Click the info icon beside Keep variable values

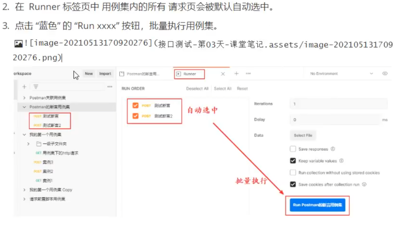[341, 161]
